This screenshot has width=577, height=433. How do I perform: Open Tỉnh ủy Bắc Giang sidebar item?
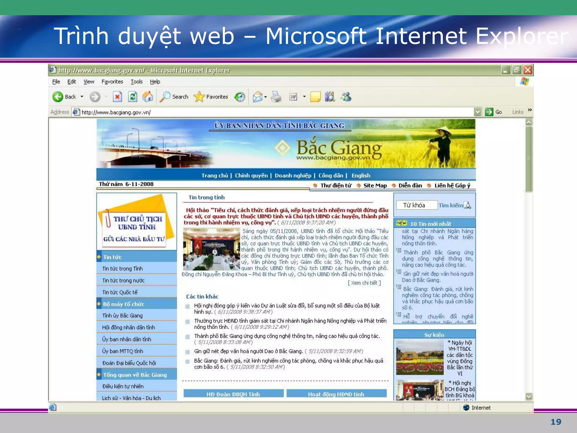(x=137, y=316)
